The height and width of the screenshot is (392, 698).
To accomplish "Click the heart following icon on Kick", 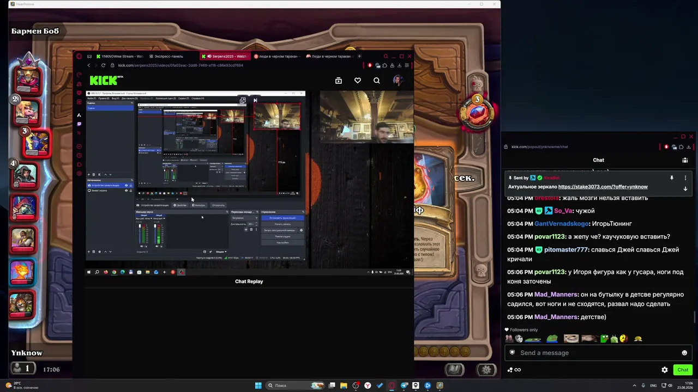I will 357,81.
